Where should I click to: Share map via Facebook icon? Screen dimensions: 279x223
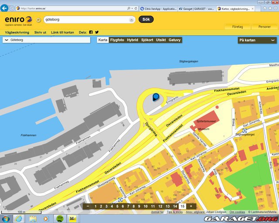click(x=91, y=32)
